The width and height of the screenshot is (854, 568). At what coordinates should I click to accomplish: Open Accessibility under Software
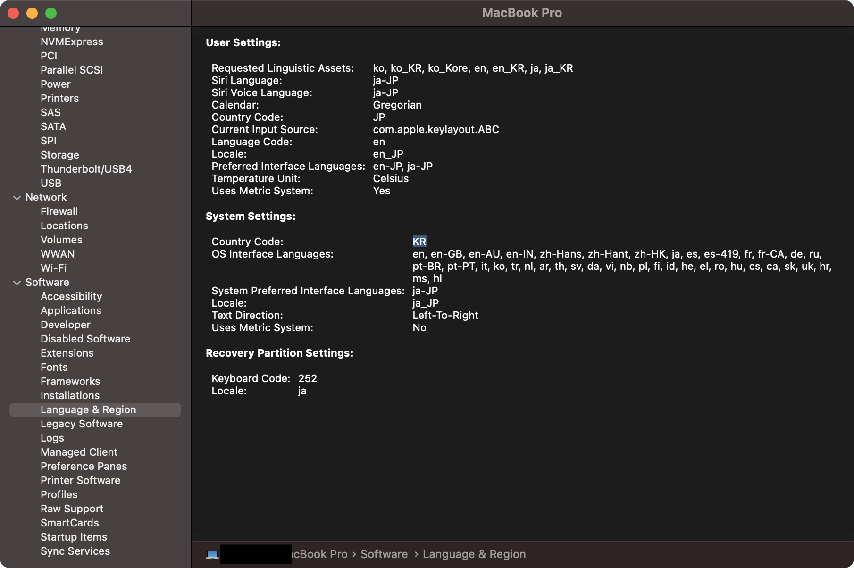(71, 296)
